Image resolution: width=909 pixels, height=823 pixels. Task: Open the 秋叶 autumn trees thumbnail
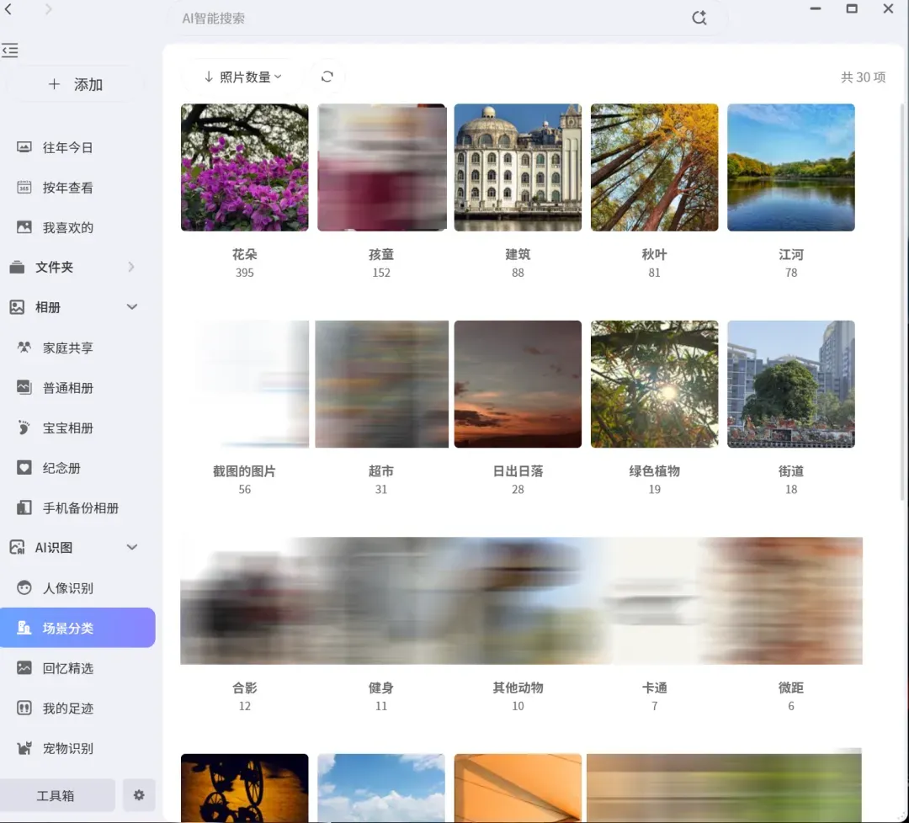point(655,167)
